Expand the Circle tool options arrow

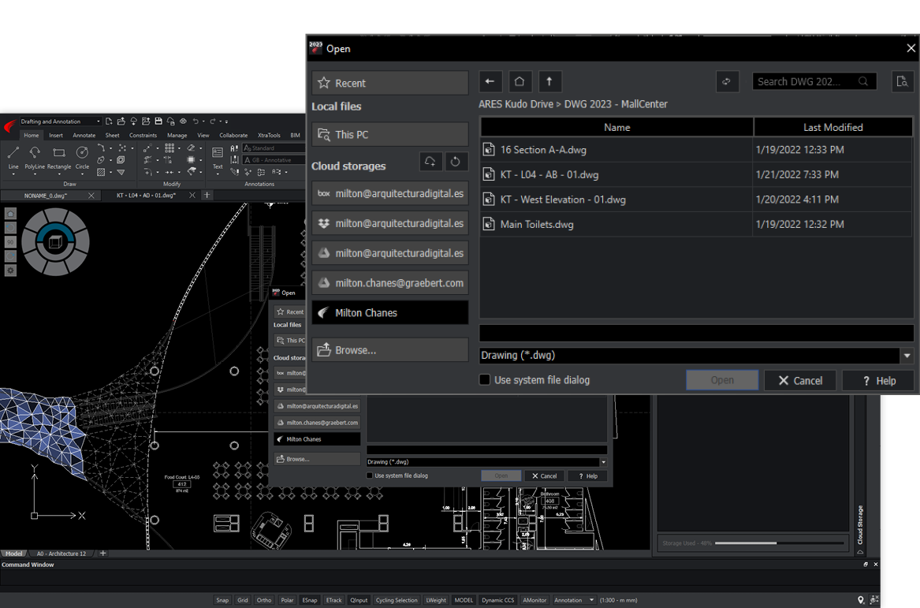tap(82, 174)
